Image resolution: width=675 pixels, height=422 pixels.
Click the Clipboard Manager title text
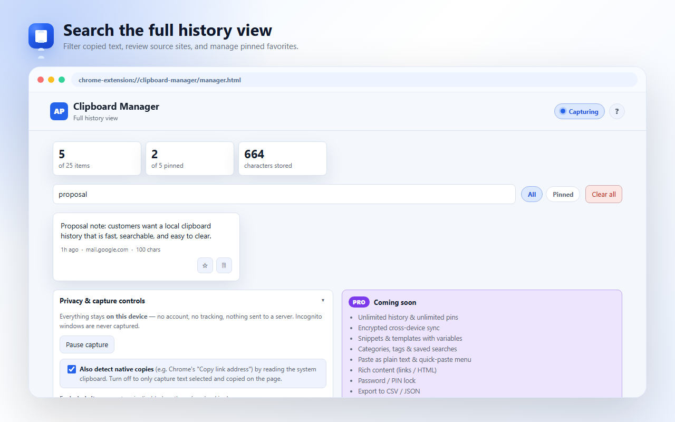116,107
